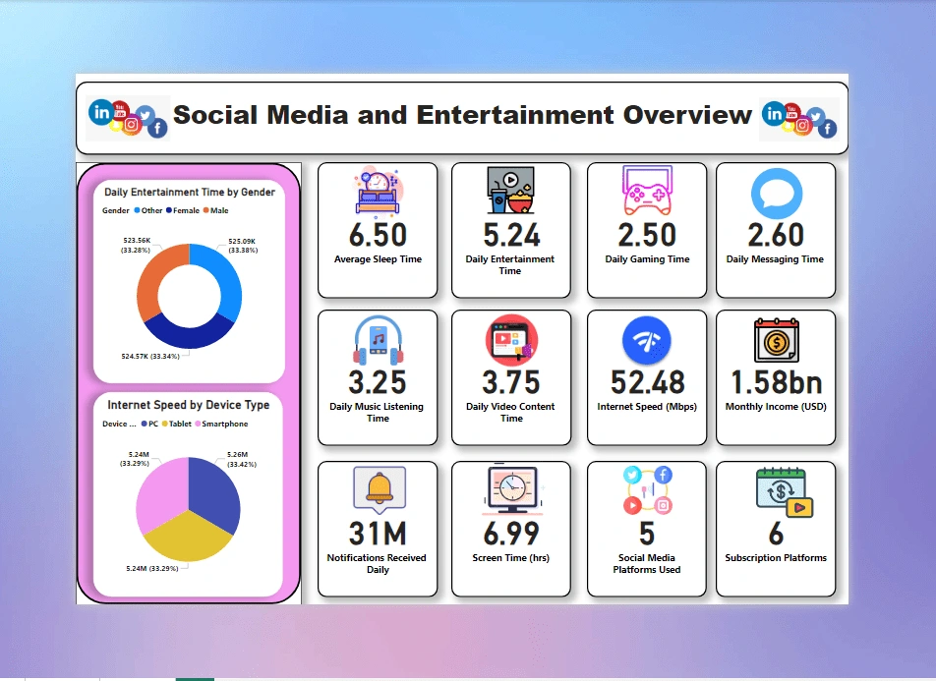Click the Daily Messaging Time label
Viewport: 936px width, 681px height.
(x=775, y=259)
